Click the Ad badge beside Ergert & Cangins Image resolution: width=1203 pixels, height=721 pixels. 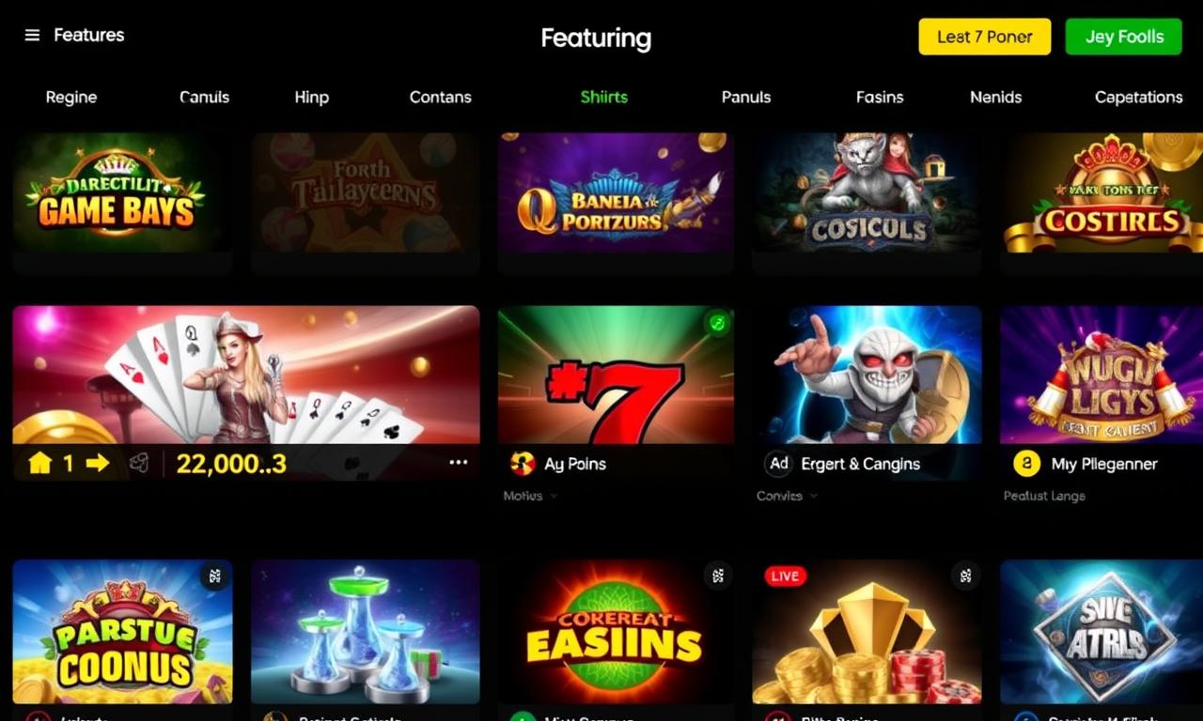click(x=779, y=464)
